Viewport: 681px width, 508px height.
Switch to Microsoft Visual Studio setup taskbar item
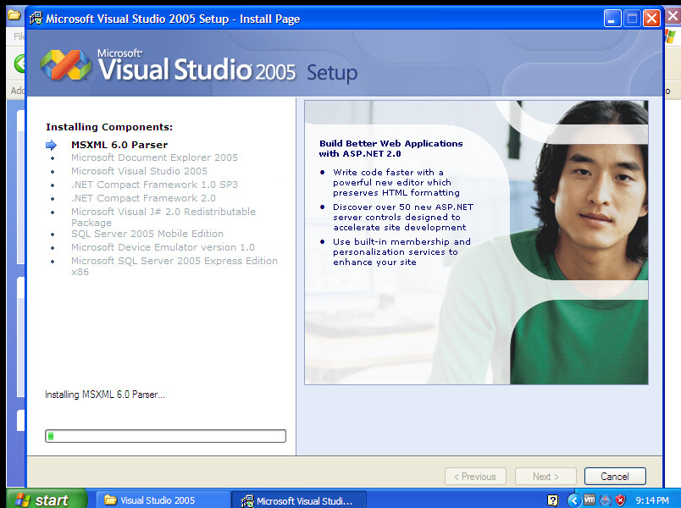(x=298, y=500)
